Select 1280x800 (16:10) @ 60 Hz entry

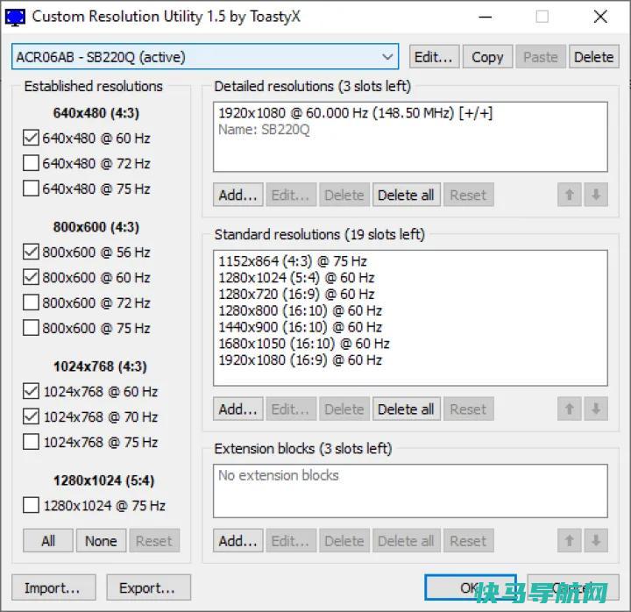(410, 311)
